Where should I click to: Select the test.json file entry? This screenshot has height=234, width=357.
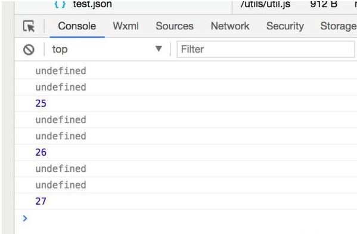pyautogui.click(x=92, y=4)
